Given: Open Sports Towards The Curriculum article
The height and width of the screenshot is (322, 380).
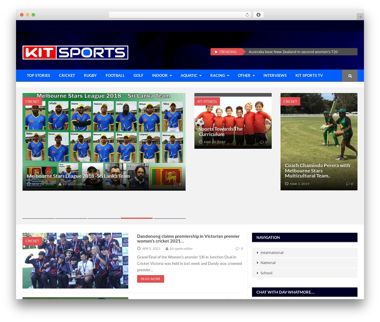Looking at the screenshot, I should pyautogui.click(x=221, y=132).
